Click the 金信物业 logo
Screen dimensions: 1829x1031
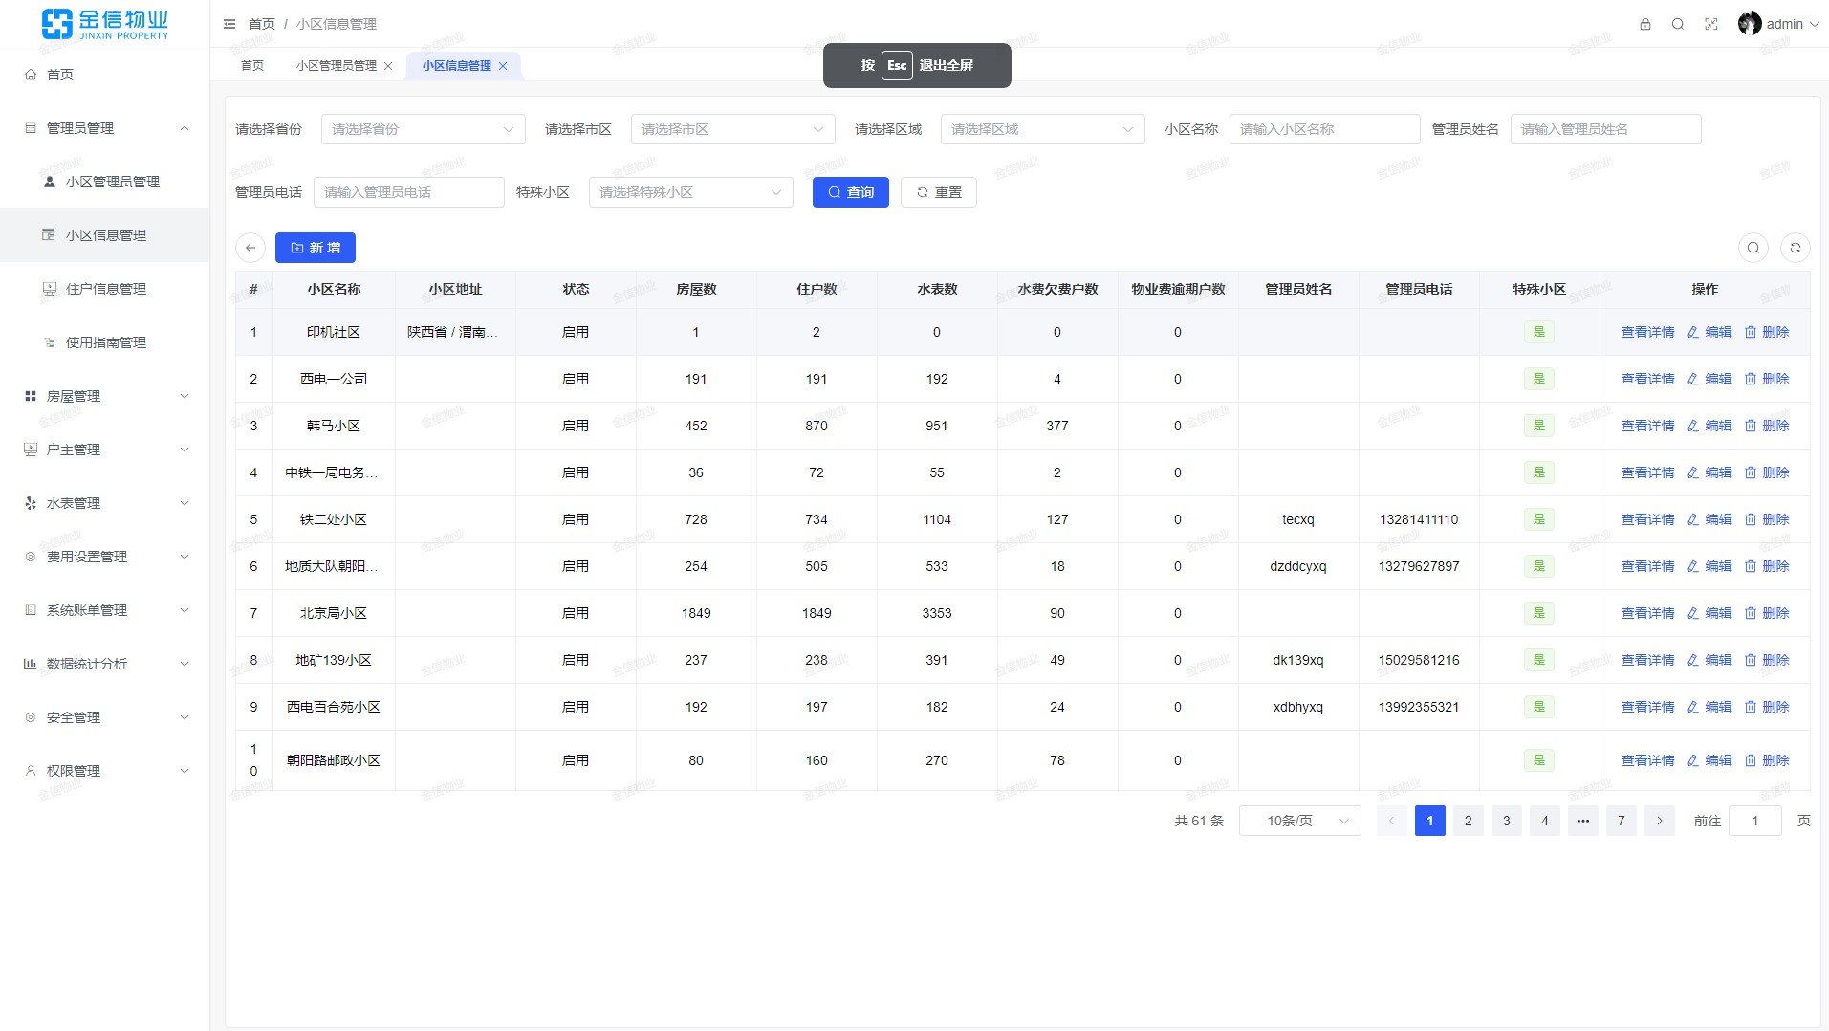[x=105, y=24]
